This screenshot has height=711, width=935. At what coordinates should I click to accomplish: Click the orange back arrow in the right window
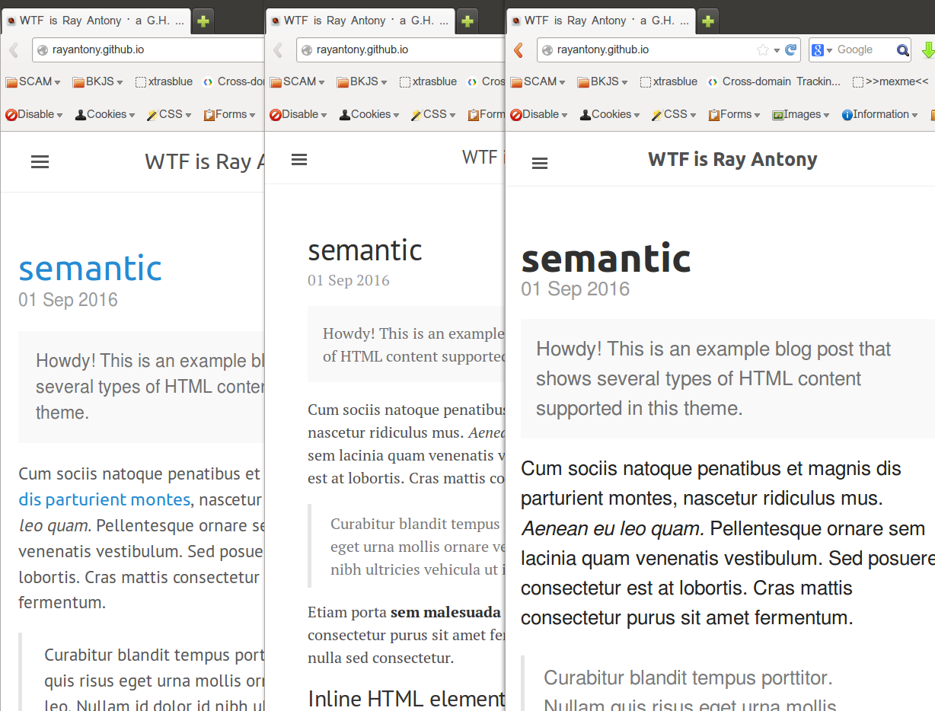click(519, 50)
